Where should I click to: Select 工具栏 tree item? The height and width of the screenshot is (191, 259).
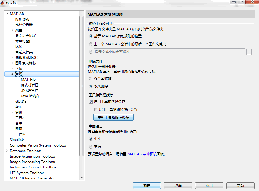[21, 118]
